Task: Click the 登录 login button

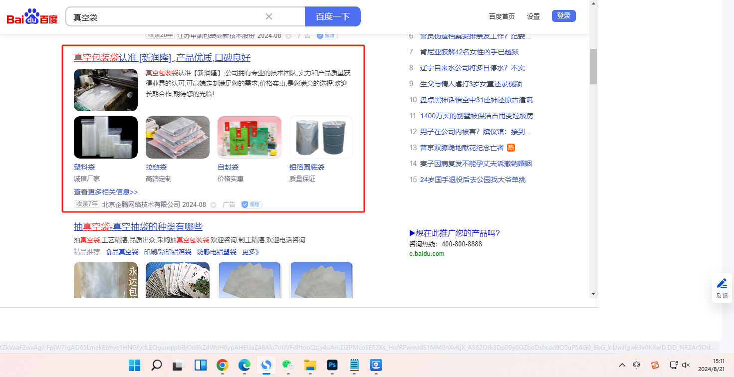Action: coord(564,16)
